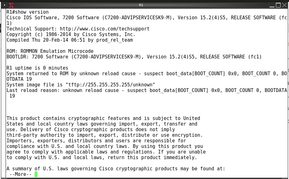289x179 pixels.
Task: Minimize the R1 terminal window
Action: coord(272,5)
